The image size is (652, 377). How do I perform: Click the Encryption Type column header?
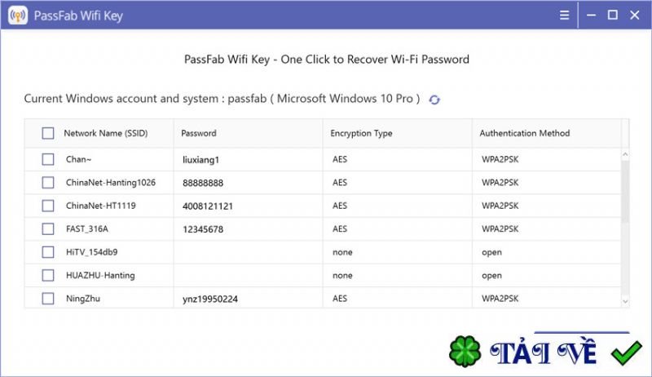point(361,133)
